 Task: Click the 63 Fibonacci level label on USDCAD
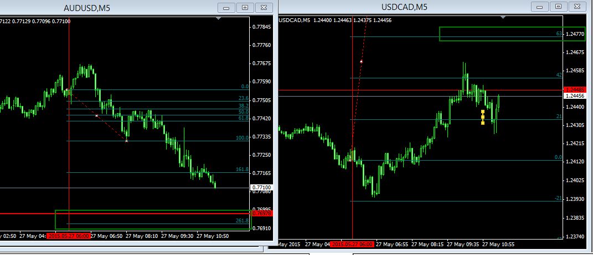[x=559, y=34]
